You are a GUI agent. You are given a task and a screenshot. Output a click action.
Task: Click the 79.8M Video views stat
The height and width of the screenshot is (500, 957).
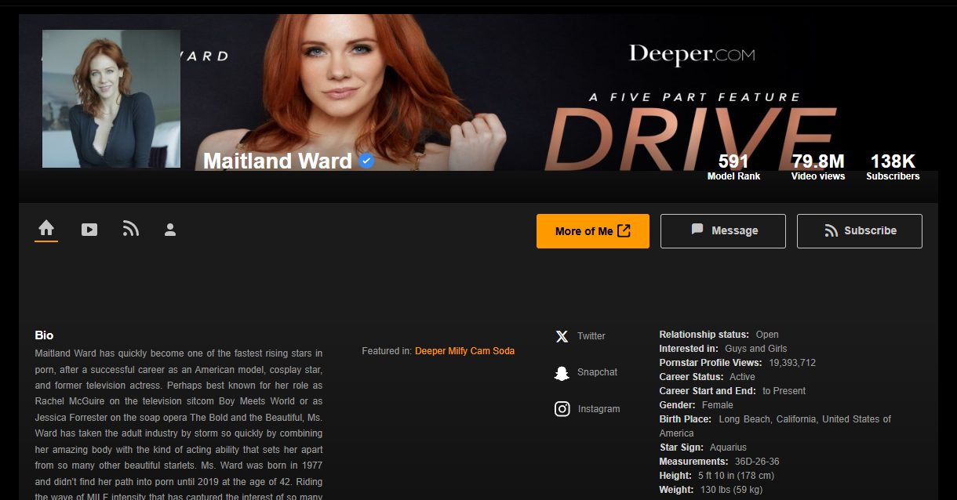818,167
